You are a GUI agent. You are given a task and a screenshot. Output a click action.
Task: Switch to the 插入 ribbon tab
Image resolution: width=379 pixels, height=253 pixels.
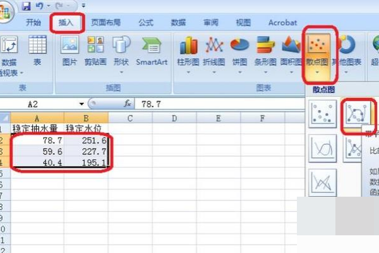pos(66,23)
